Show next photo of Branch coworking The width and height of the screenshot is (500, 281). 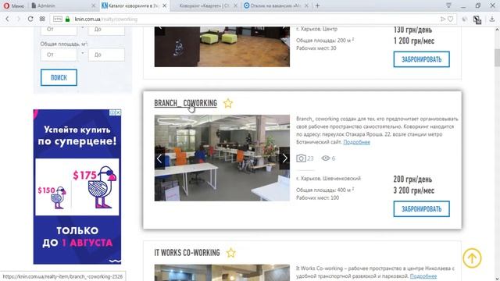click(x=284, y=158)
